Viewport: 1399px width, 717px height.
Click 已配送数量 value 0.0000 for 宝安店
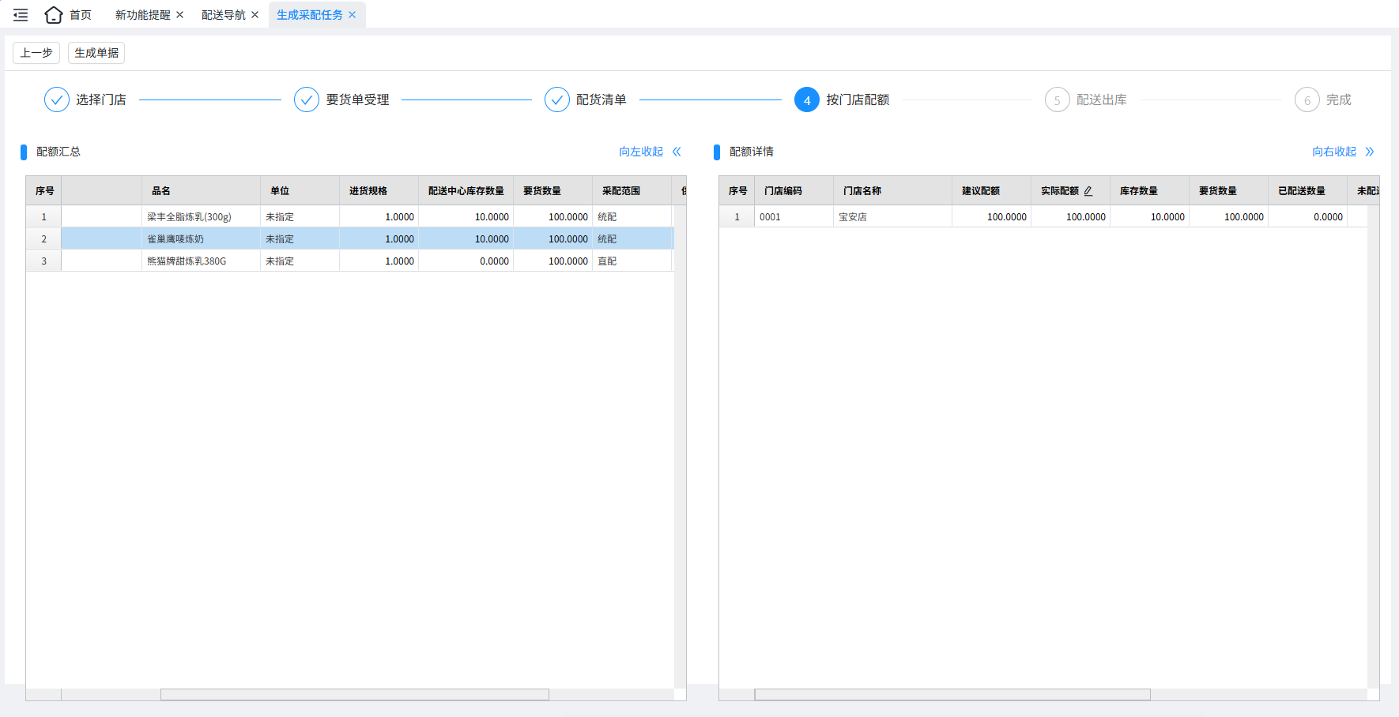pyautogui.click(x=1308, y=216)
